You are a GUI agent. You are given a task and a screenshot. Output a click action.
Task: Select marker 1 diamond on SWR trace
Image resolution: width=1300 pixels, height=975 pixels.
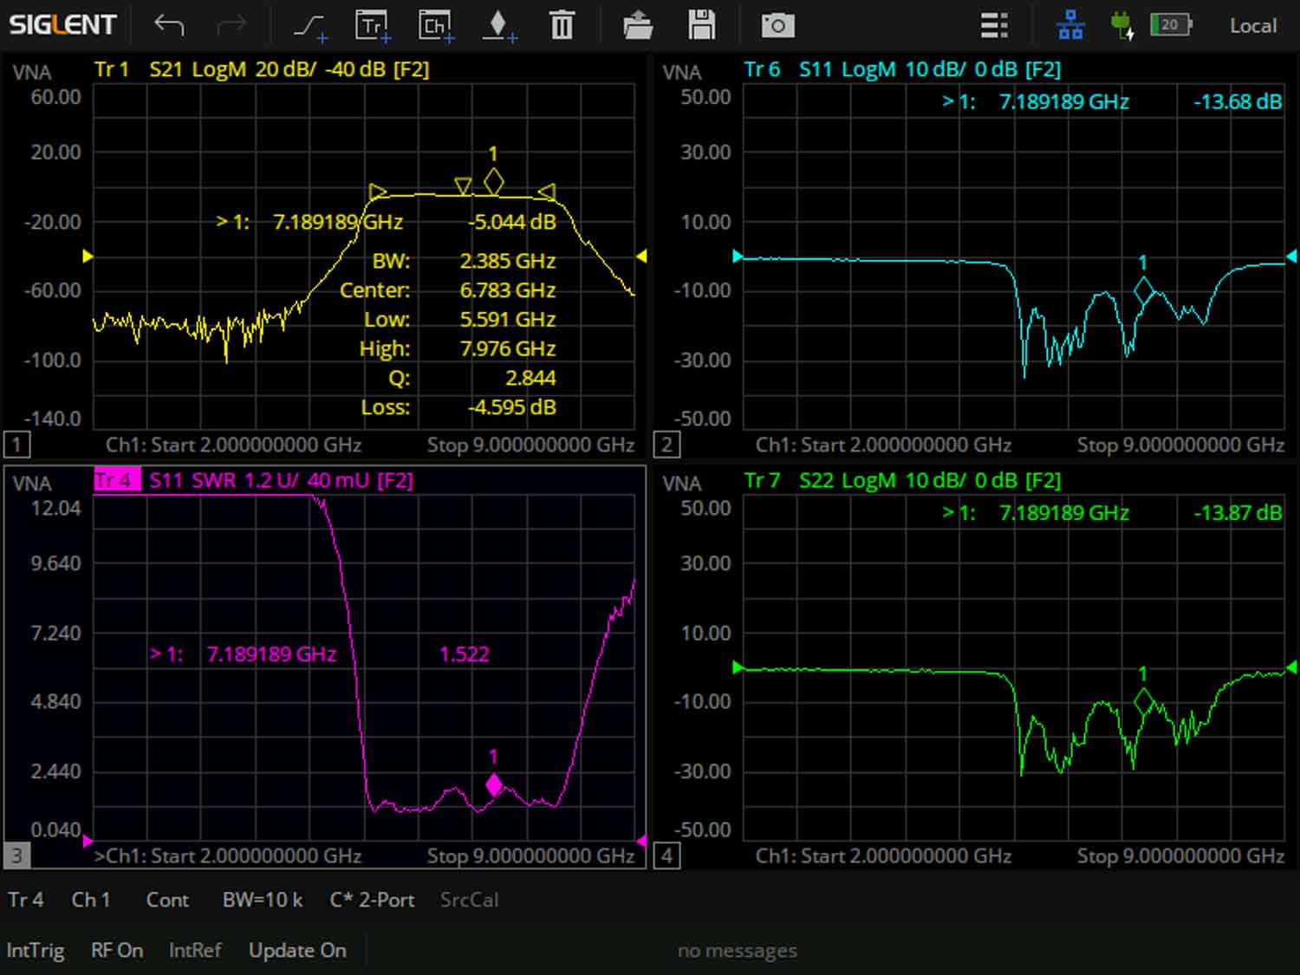click(x=494, y=784)
